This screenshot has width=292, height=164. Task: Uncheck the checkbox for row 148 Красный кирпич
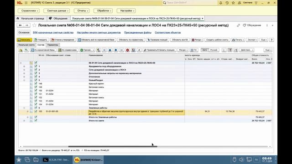coord(36,83)
